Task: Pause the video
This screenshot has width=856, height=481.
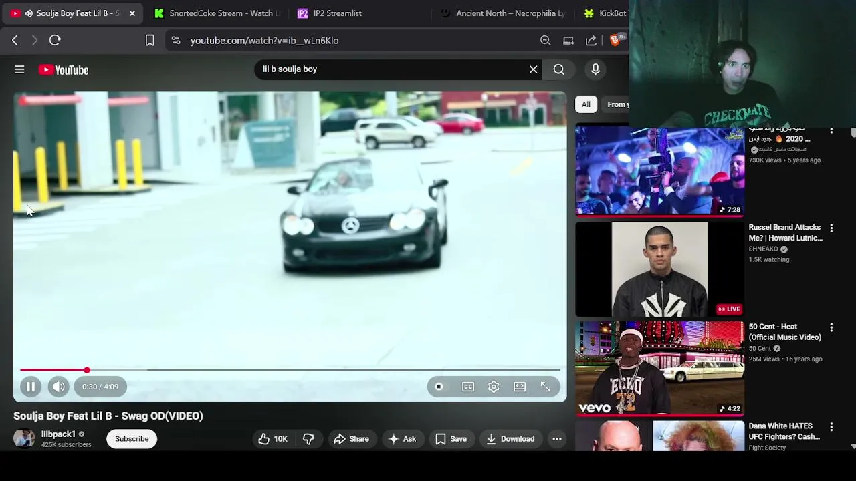Action: click(31, 387)
